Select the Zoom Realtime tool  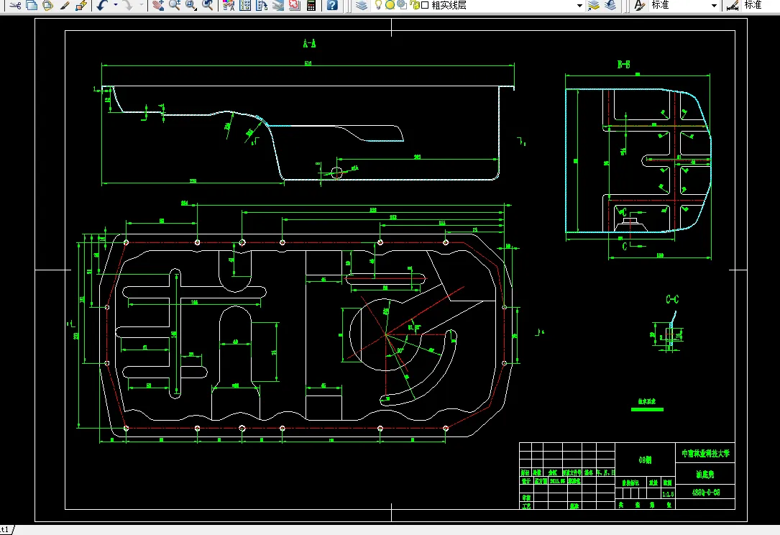(x=175, y=6)
